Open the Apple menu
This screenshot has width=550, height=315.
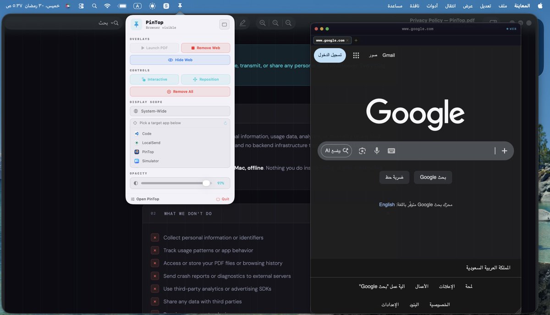(x=539, y=6)
